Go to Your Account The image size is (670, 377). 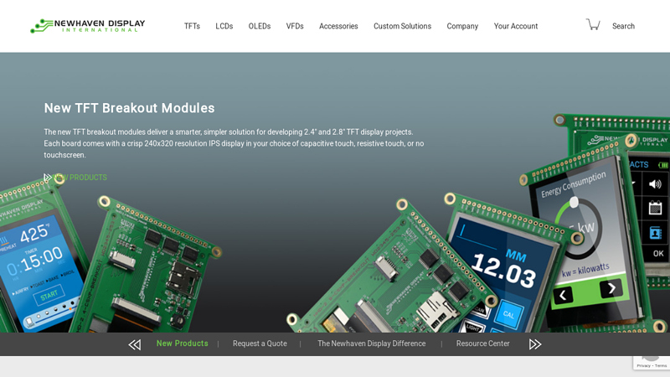pos(515,26)
